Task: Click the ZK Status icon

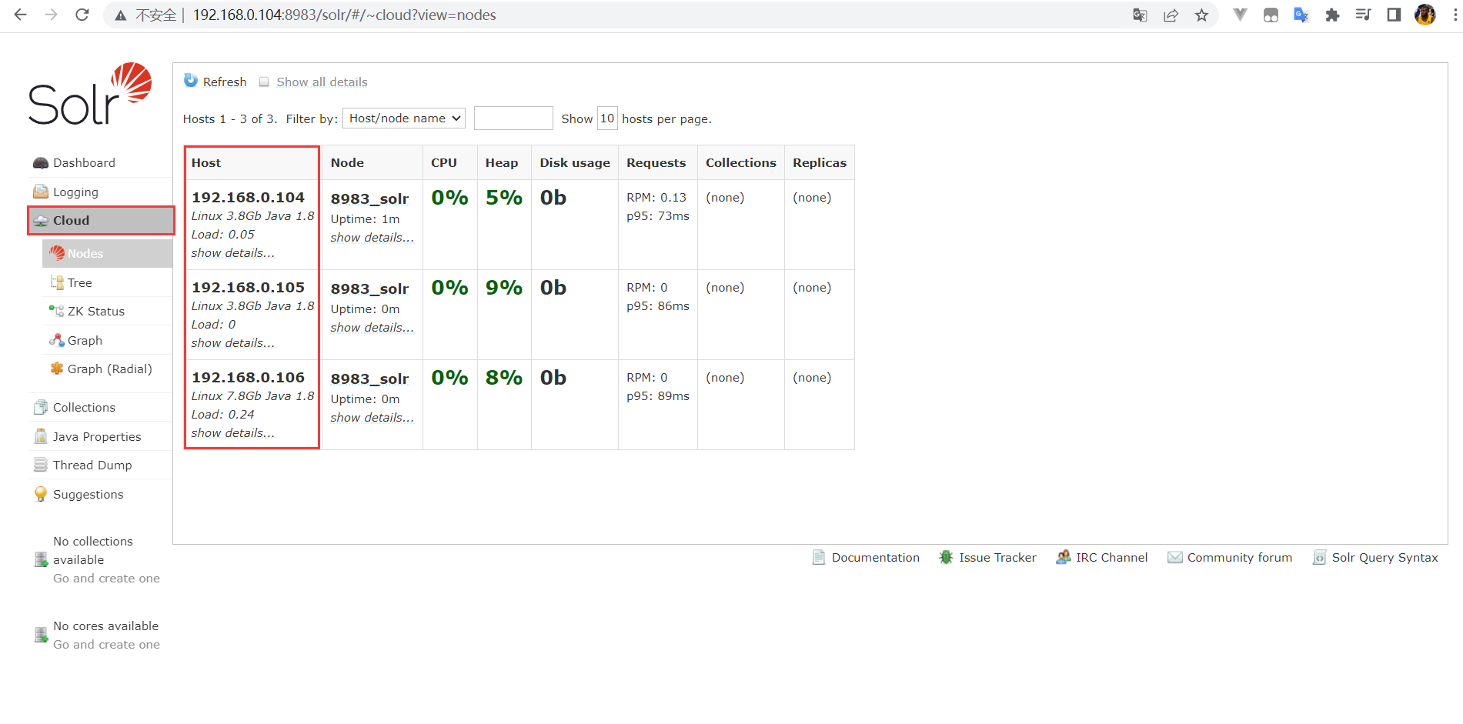Action: (57, 311)
